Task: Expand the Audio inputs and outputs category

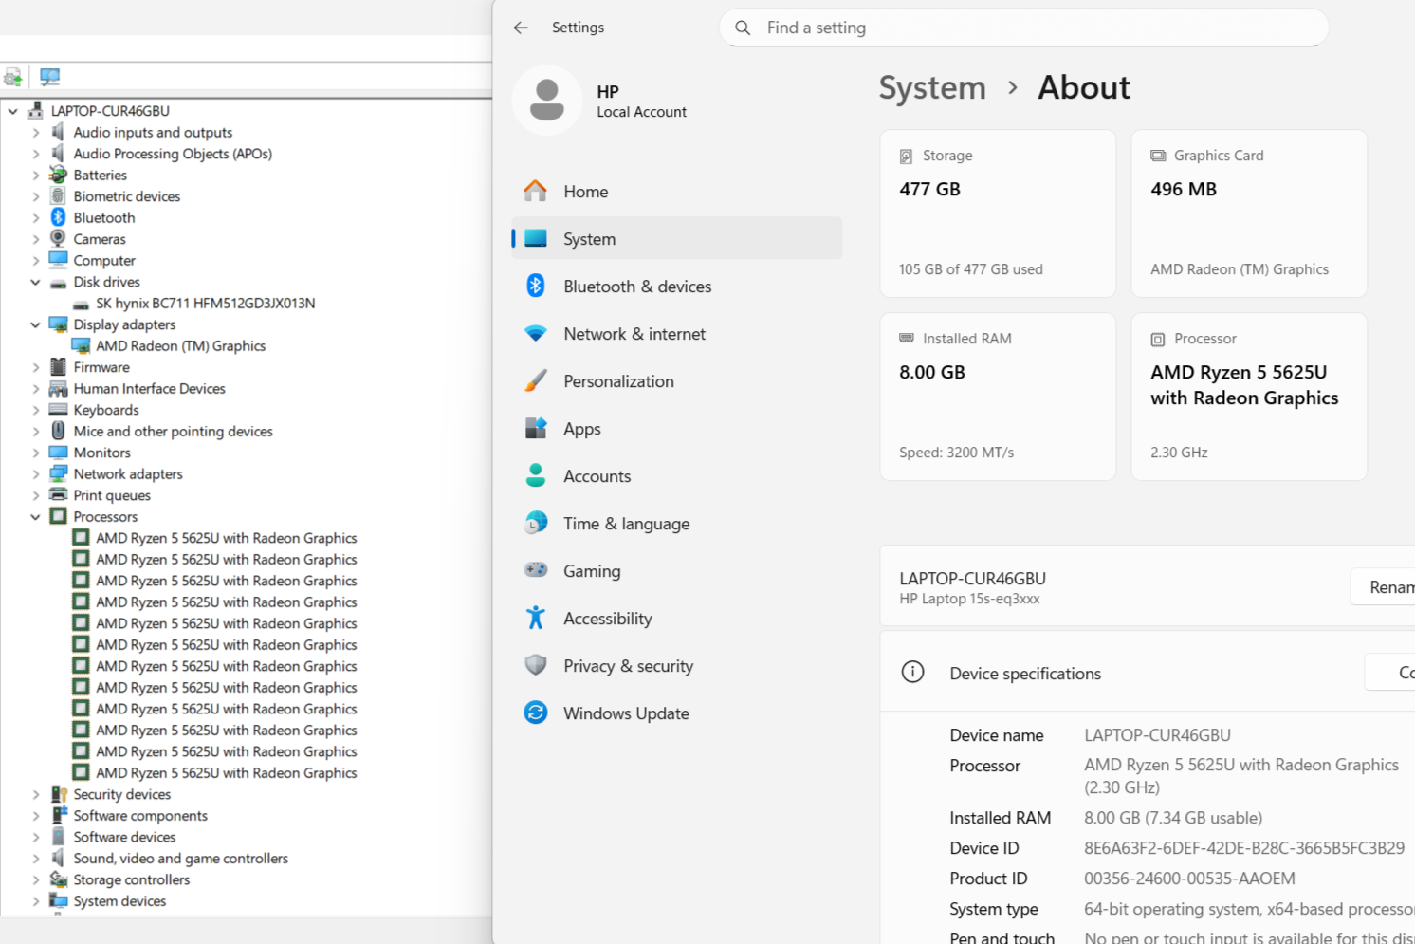Action: [35, 133]
